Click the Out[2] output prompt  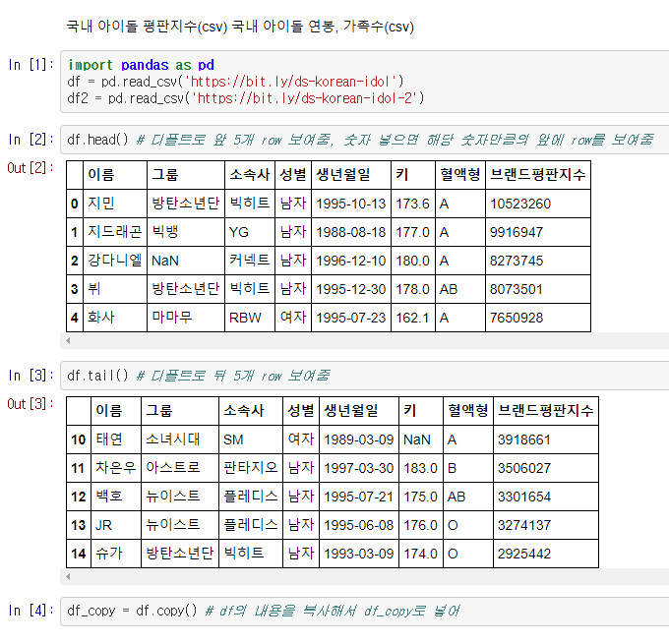coord(30,168)
